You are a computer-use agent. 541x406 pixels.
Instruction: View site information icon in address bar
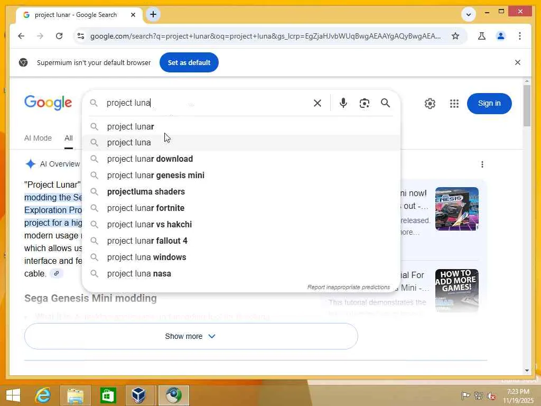(x=81, y=36)
